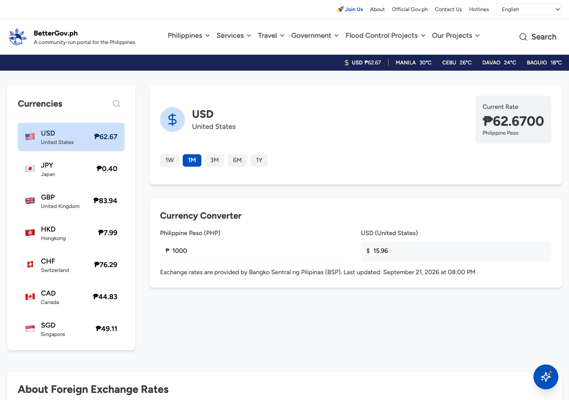Expand the Philippines menu
This screenshot has height=400, width=569.
188,36
